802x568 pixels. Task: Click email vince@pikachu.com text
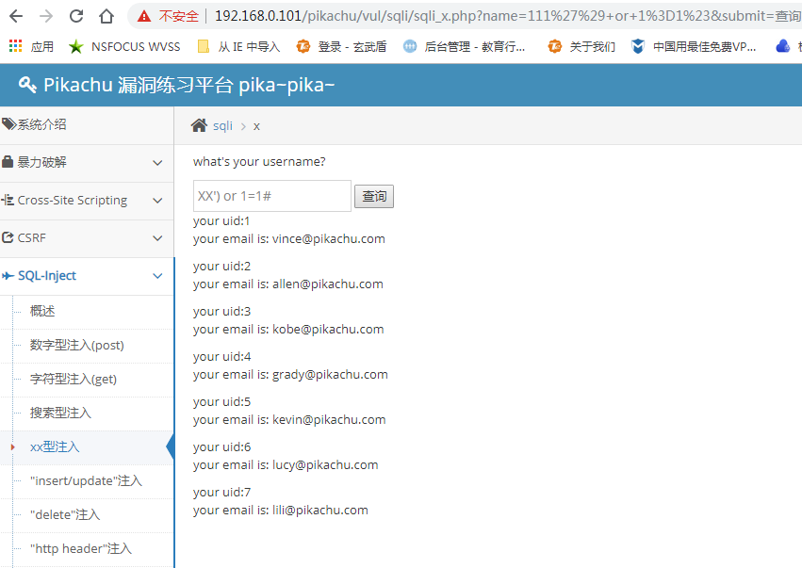[x=329, y=238]
